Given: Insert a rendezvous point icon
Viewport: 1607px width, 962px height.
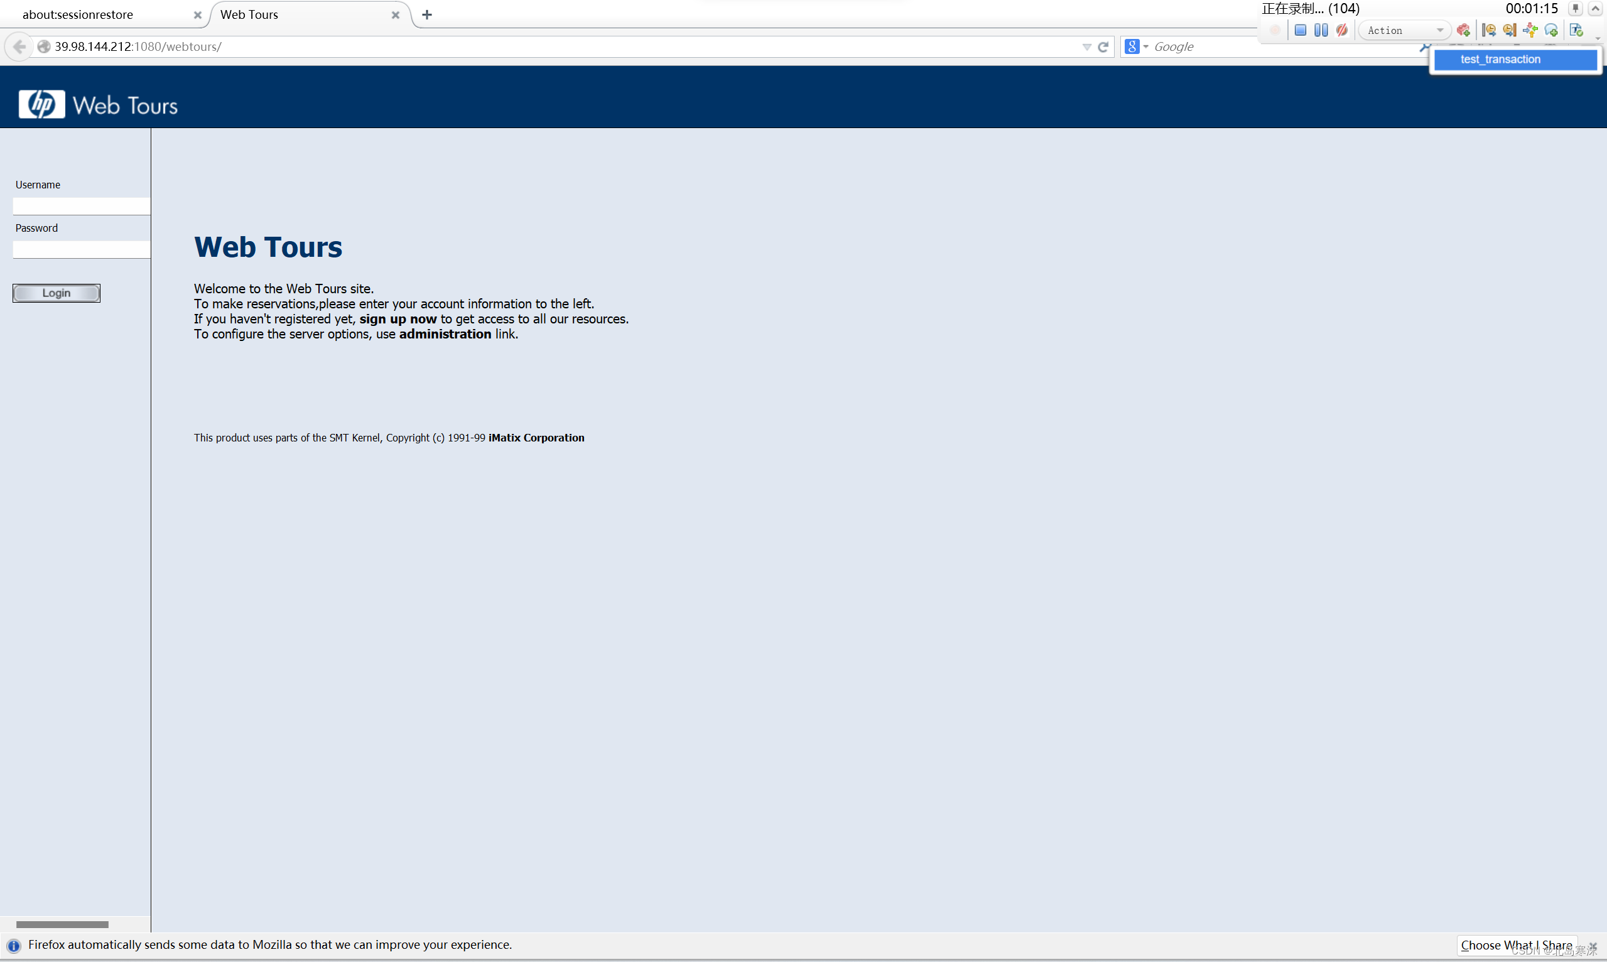Looking at the screenshot, I should pos(1530,31).
